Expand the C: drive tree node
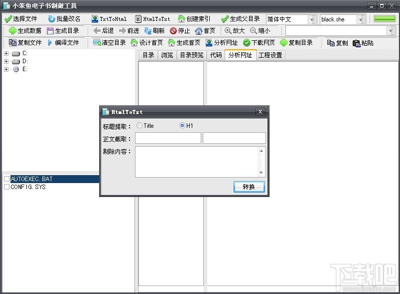The image size is (400, 294). click(x=6, y=53)
